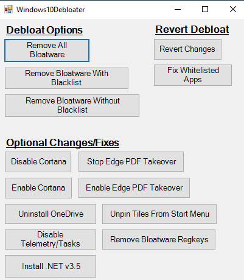Select Remove Bloatware With Blacklist
Viewport: 244px width, 280px height.
click(x=66, y=78)
